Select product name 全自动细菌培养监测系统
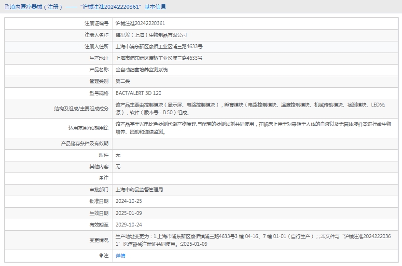 (x=141, y=69)
